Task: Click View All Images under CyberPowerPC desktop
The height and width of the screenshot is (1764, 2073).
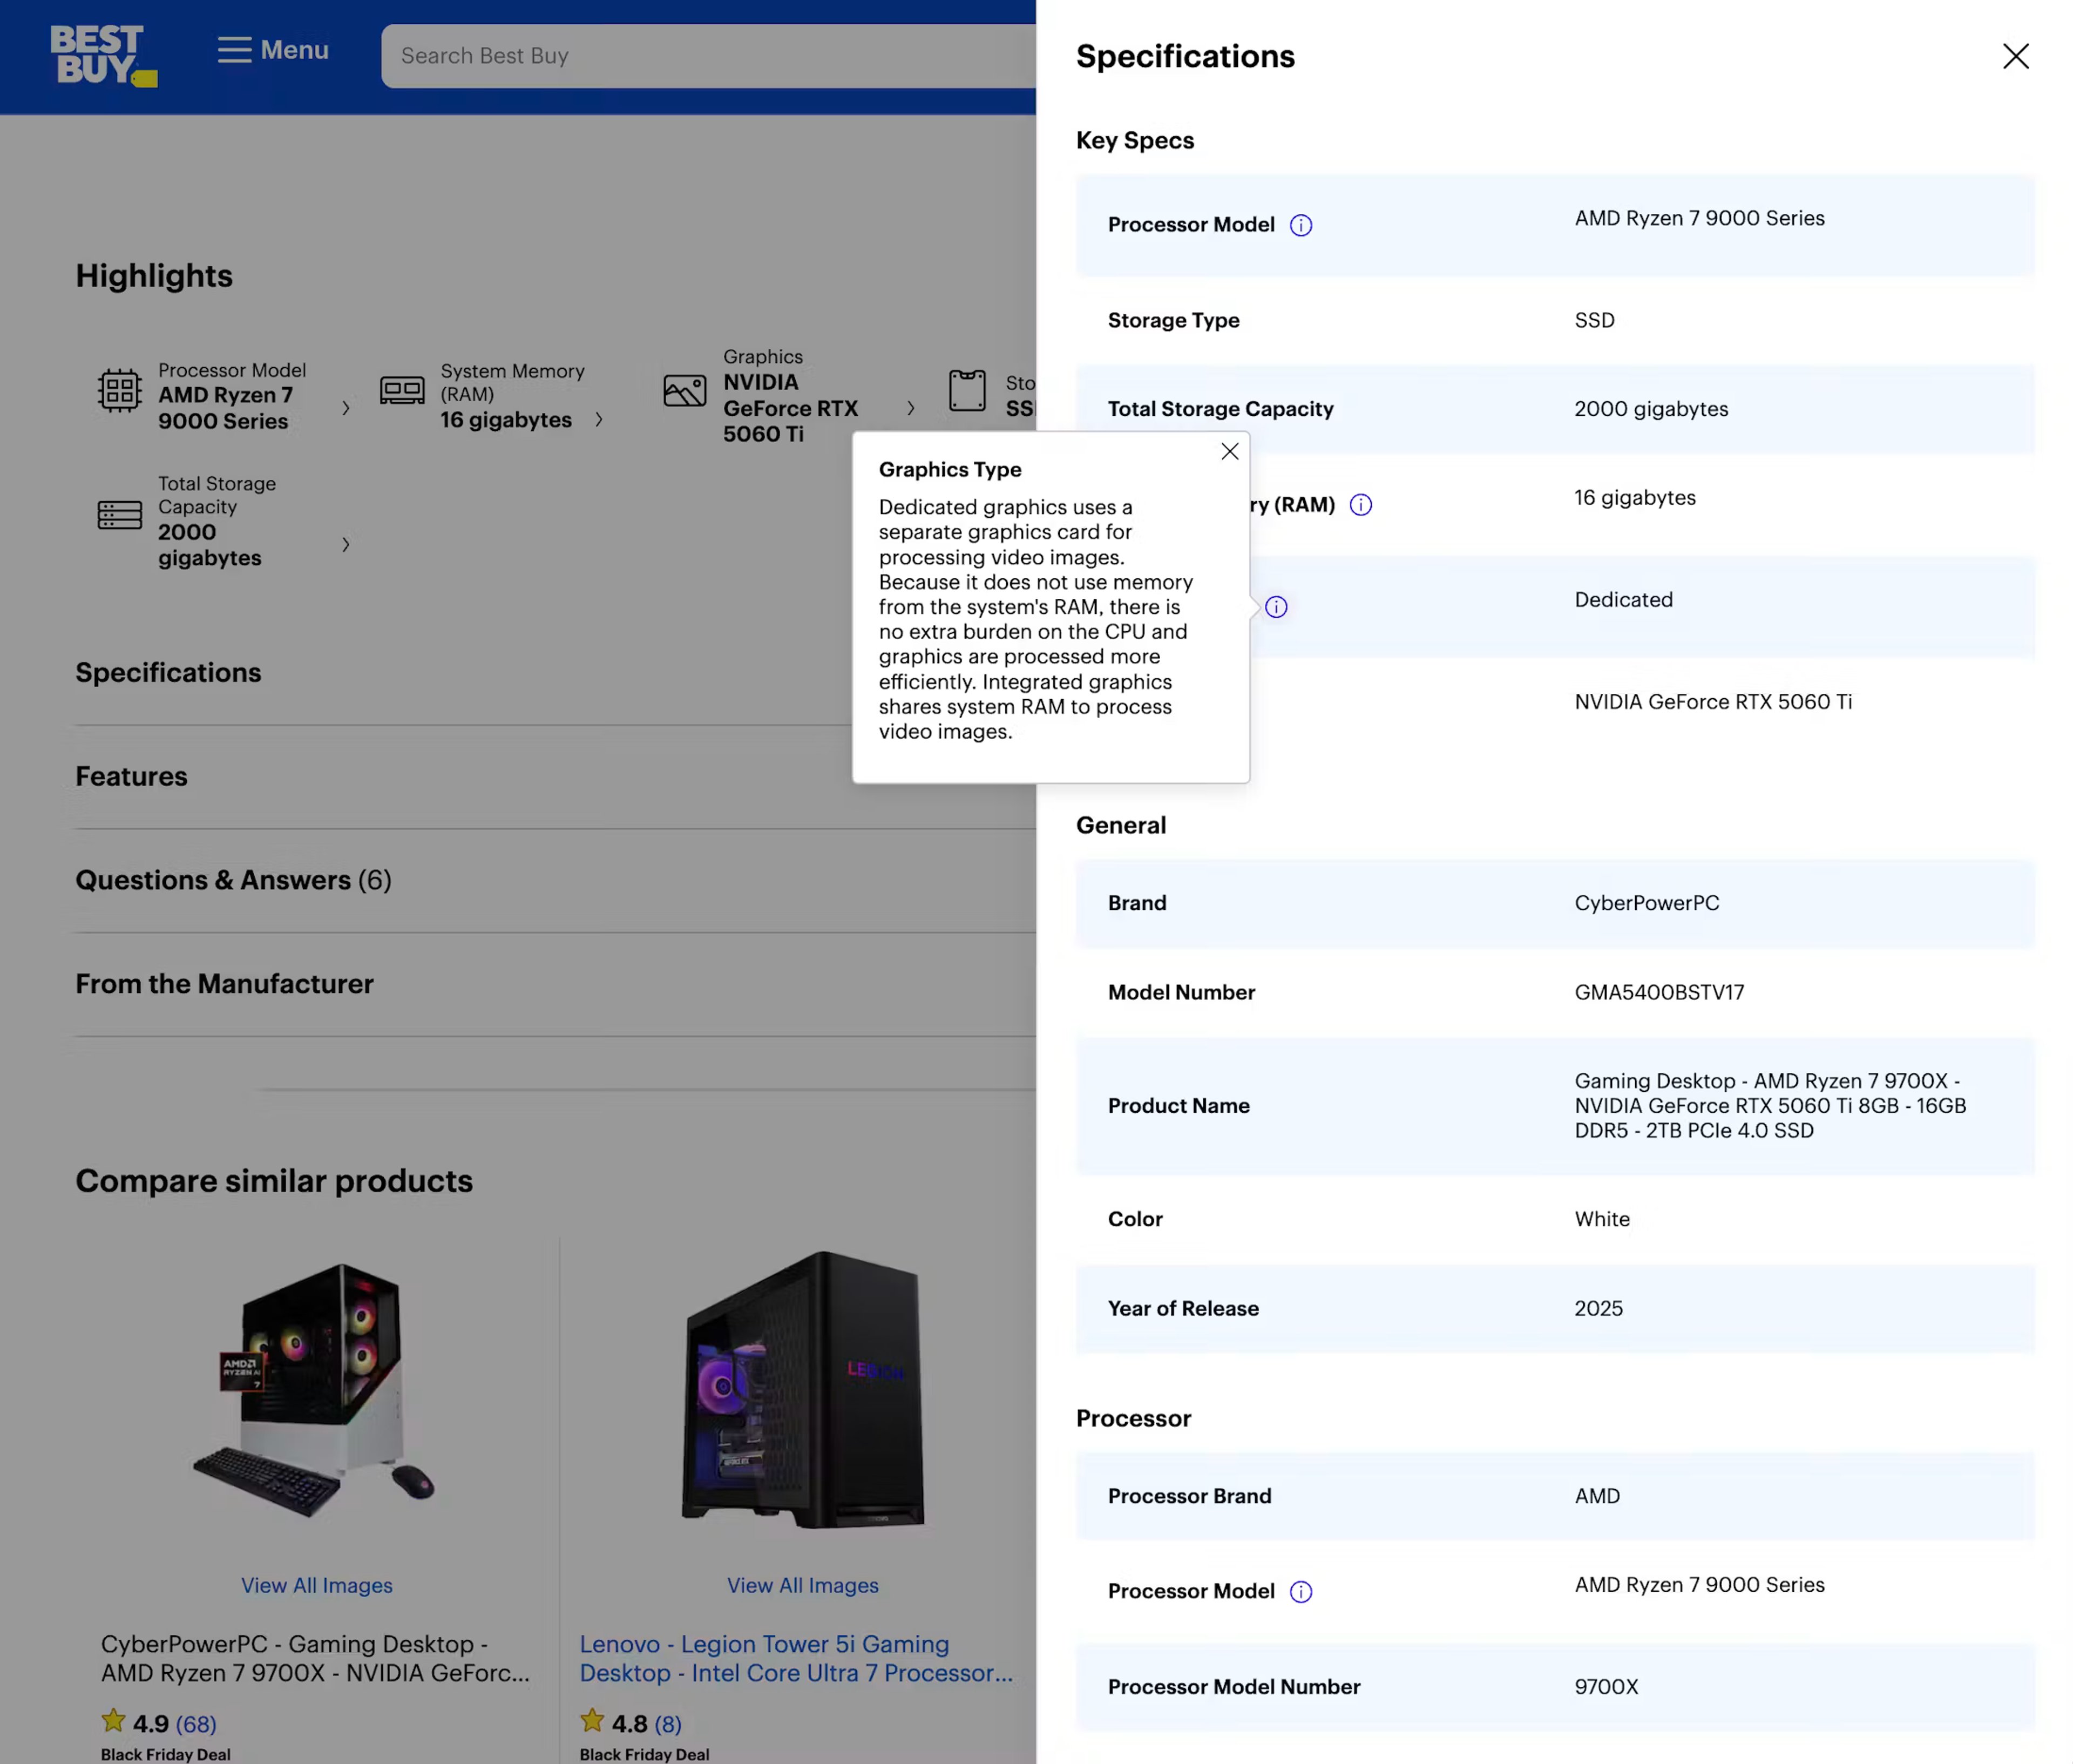Action: click(x=316, y=1585)
